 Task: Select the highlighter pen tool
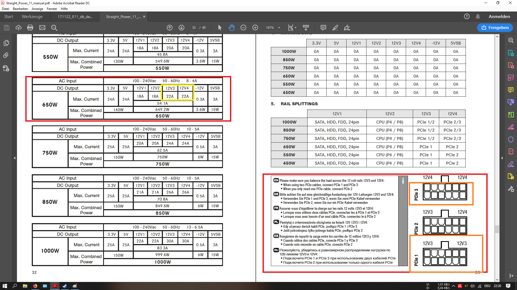click(335, 28)
